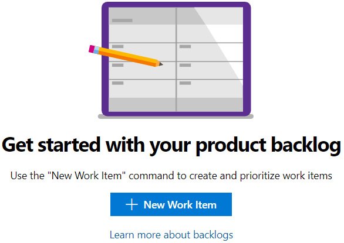Click the orange pencil illustration body

pos(128,56)
